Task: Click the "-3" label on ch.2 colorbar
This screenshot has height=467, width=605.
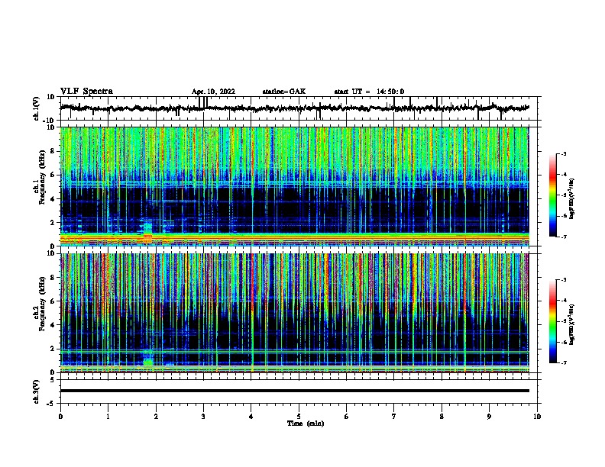Action: 564,280
